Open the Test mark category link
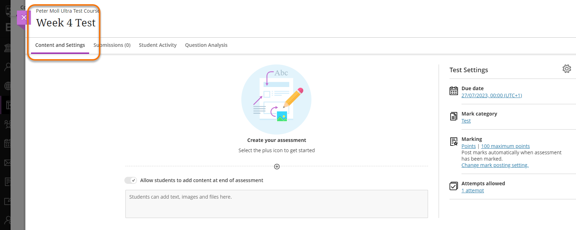Viewport: 576px width, 230px height. pyautogui.click(x=466, y=120)
